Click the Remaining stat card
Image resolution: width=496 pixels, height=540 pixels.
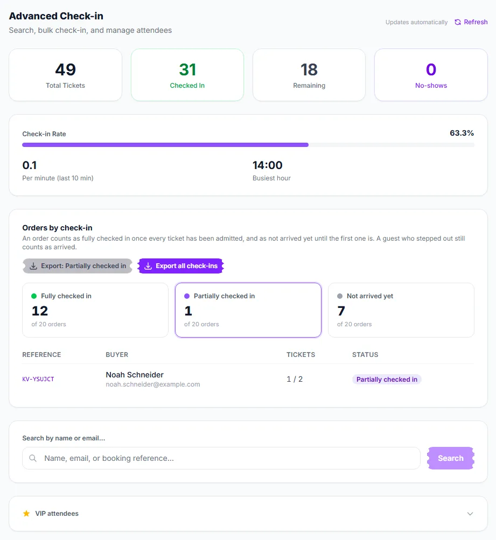[x=309, y=75]
